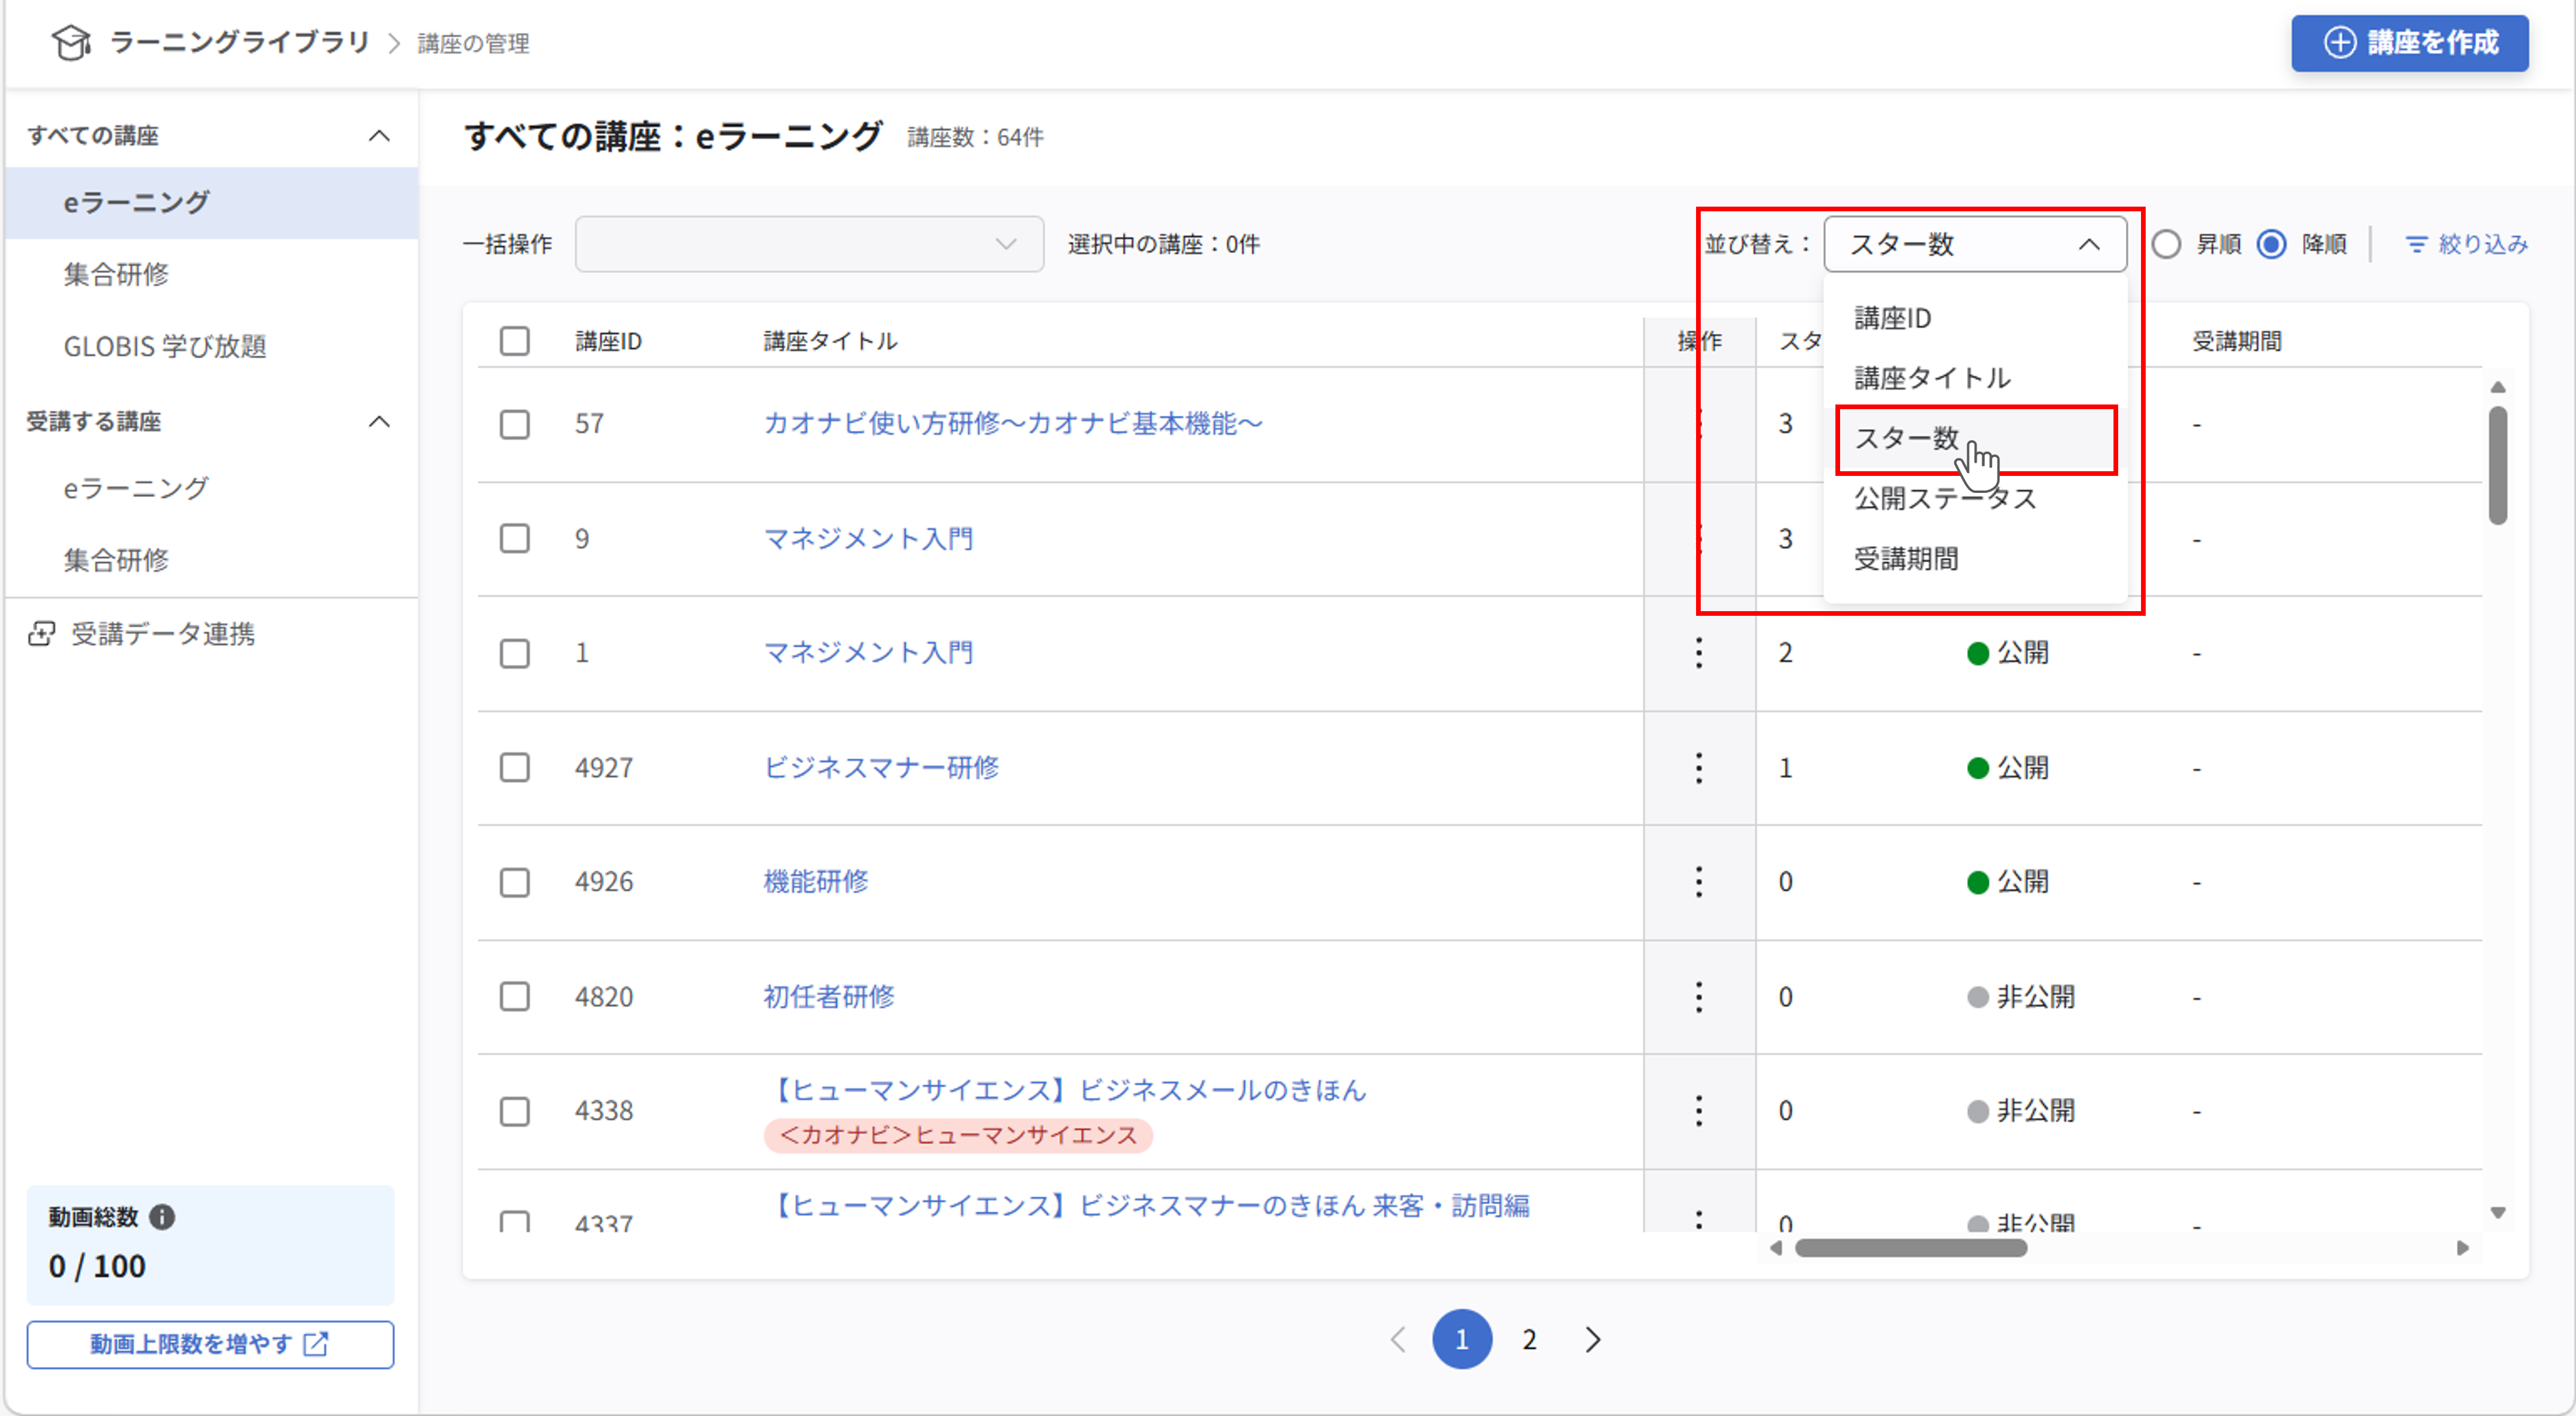Select 集合研修 under 受講する講座

coord(211,560)
